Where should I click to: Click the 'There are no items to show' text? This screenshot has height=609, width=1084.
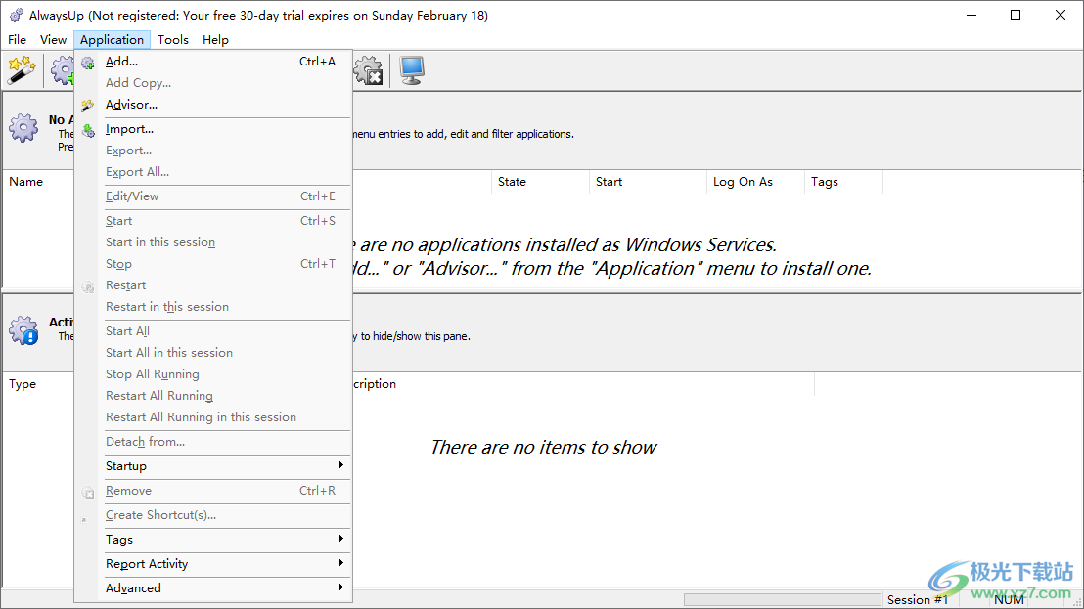click(543, 448)
